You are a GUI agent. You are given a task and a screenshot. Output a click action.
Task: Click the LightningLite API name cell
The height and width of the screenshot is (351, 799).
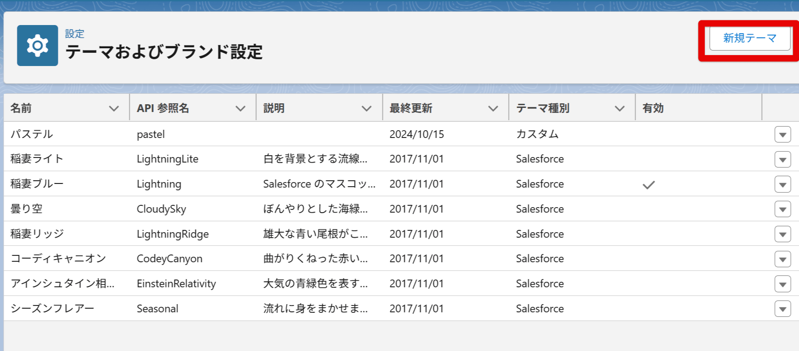click(168, 159)
